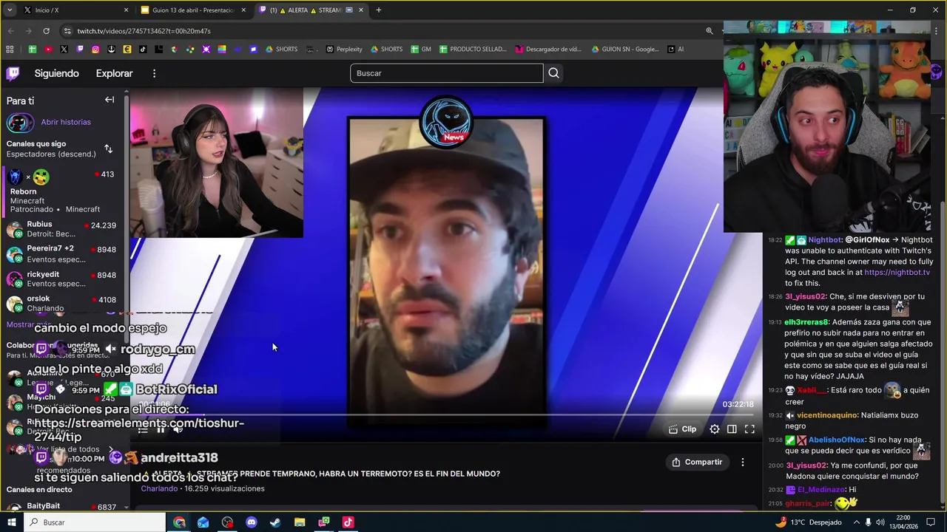Open Twitch top nav more menu
The image size is (947, 532).
coord(154,73)
